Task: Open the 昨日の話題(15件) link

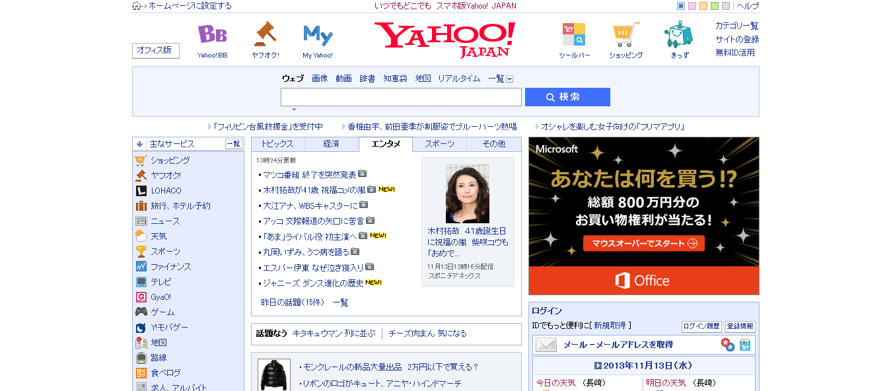Action: click(x=293, y=302)
